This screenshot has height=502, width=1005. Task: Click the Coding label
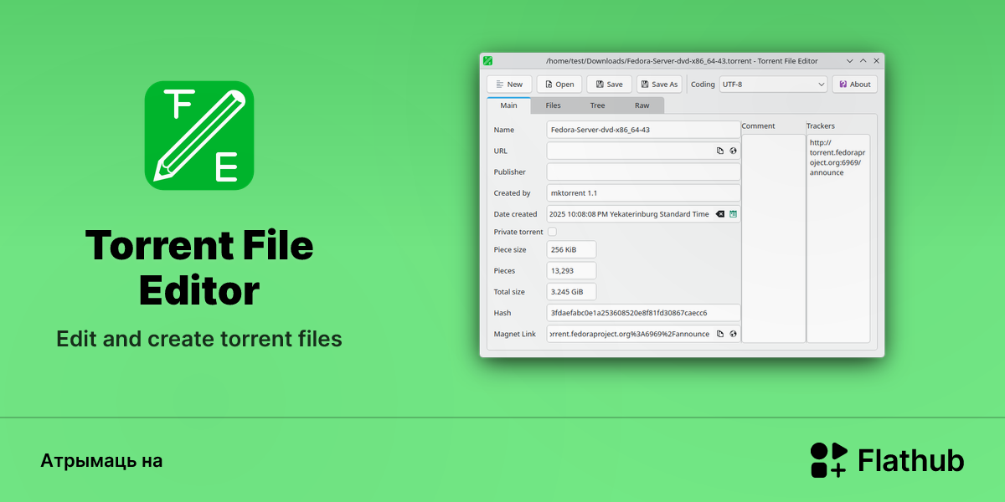(703, 85)
